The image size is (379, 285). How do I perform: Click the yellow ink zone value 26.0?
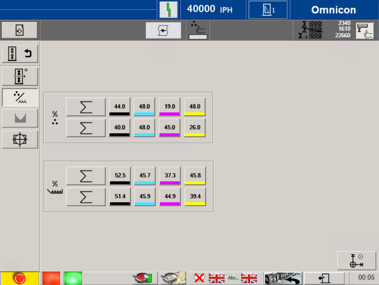pos(195,128)
